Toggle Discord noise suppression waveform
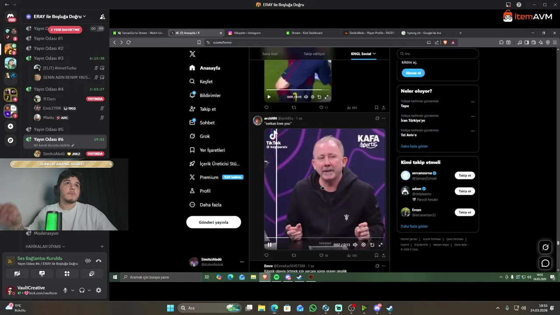The image size is (560, 315). point(88,261)
